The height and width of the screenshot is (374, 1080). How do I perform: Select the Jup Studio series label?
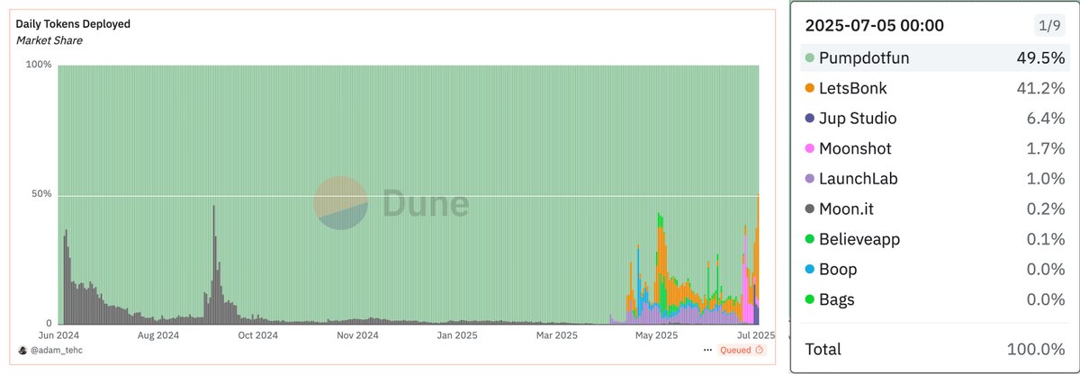858,118
